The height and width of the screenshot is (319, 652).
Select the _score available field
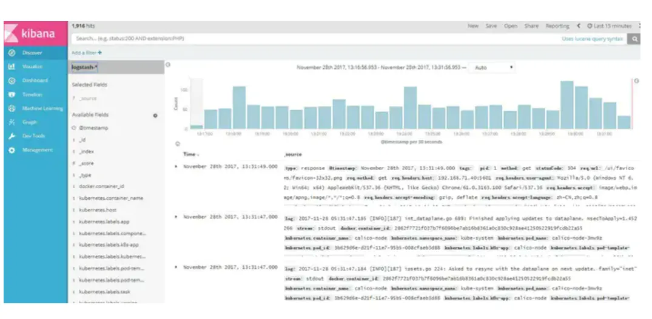[x=86, y=163]
